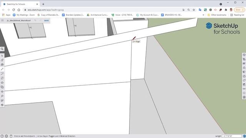The width and height of the screenshot is (246, 138).
Task: Click the SAVE button
Action: 47,20
